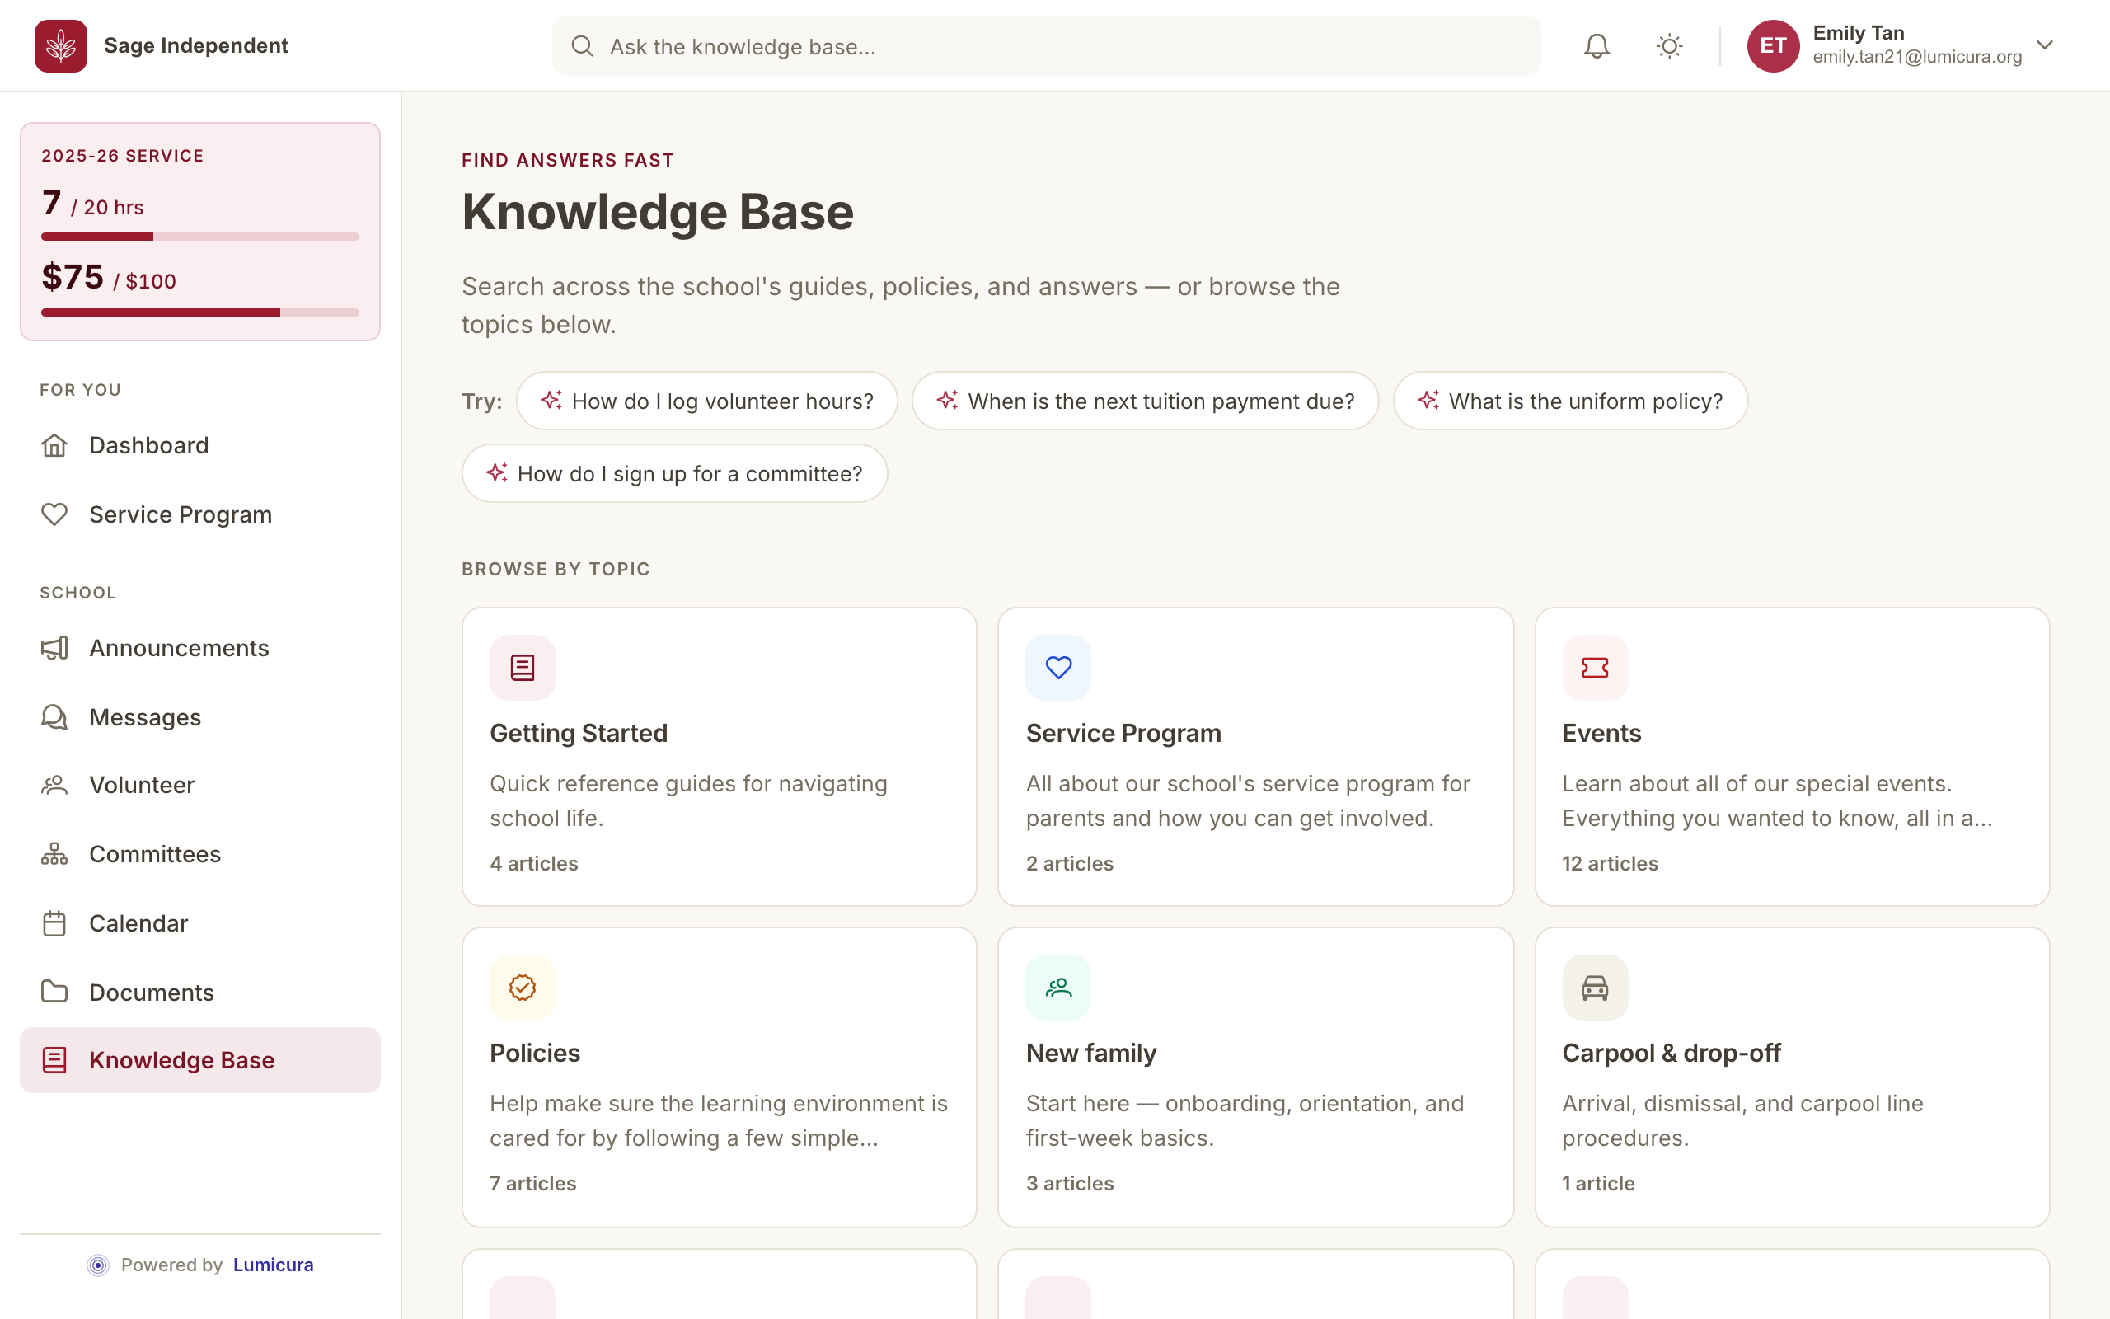The width and height of the screenshot is (2110, 1319).
Task: Click the Policies badge-check icon
Action: click(x=523, y=988)
